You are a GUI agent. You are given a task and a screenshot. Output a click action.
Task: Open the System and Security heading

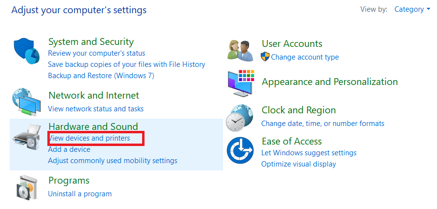pyautogui.click(x=91, y=42)
